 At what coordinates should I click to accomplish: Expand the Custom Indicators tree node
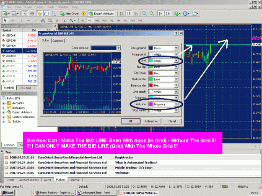tap(4, 117)
